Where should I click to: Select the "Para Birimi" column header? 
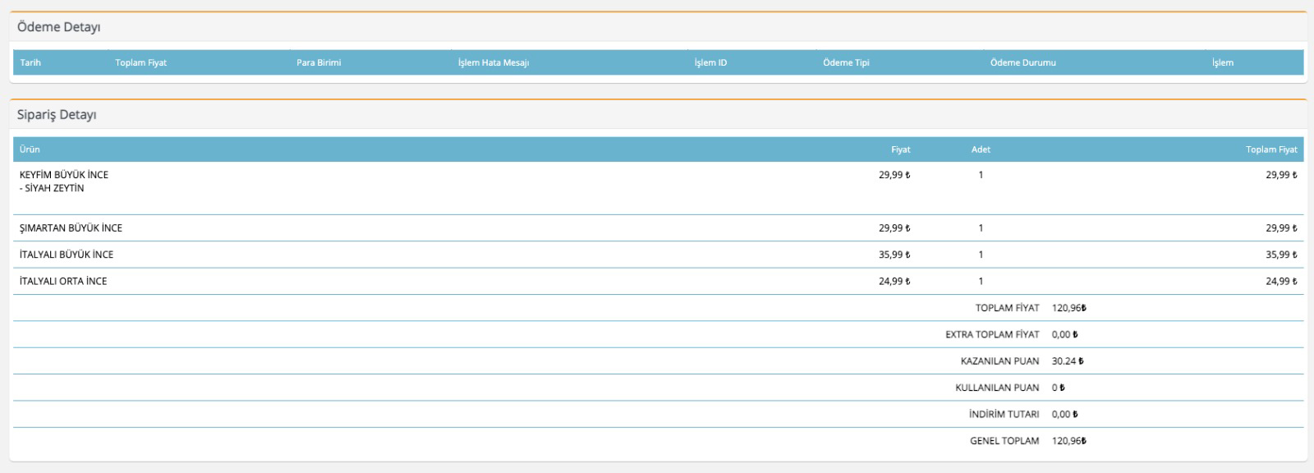[x=319, y=62]
